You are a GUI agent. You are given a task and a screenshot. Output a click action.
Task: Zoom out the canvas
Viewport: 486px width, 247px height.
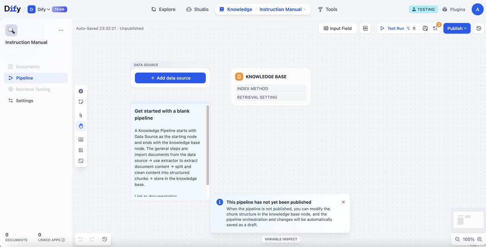457,239
